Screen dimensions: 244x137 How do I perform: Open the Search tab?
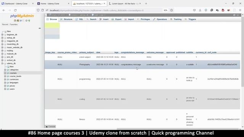point(91,19)
